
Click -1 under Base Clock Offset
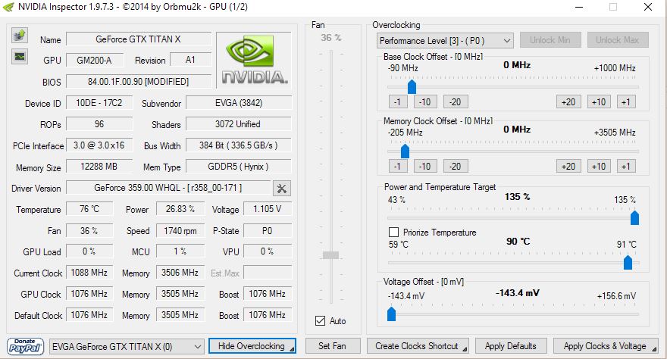pos(398,102)
